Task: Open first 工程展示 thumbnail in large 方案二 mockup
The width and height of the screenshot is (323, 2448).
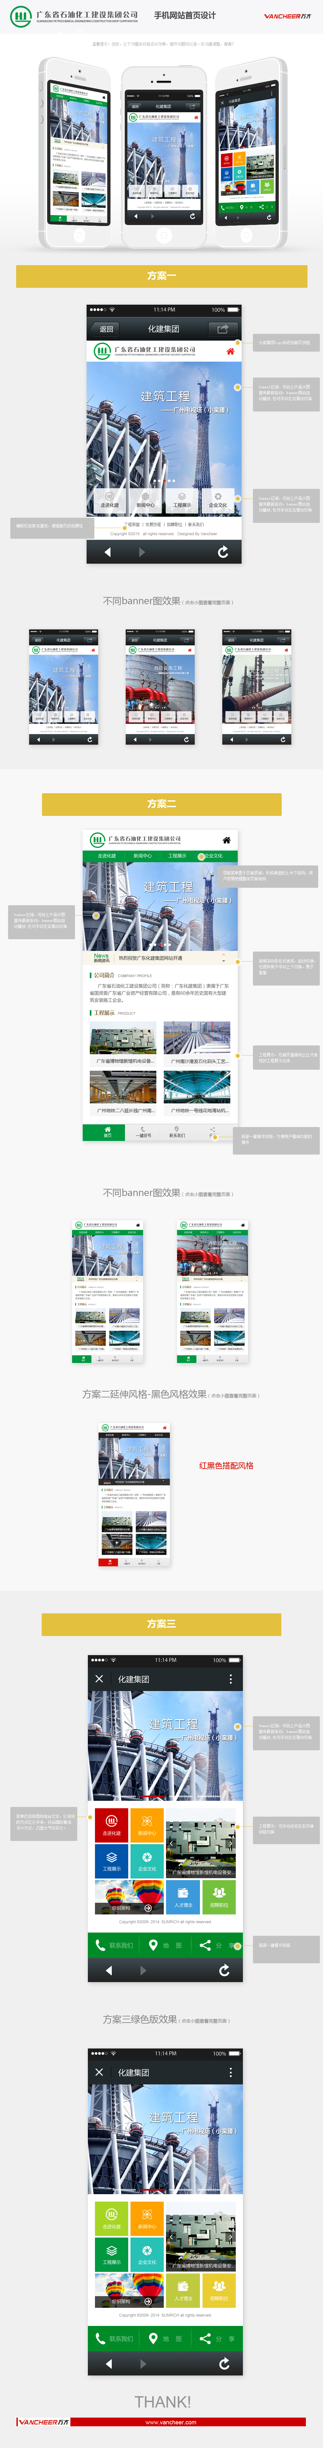Action: tap(123, 1040)
